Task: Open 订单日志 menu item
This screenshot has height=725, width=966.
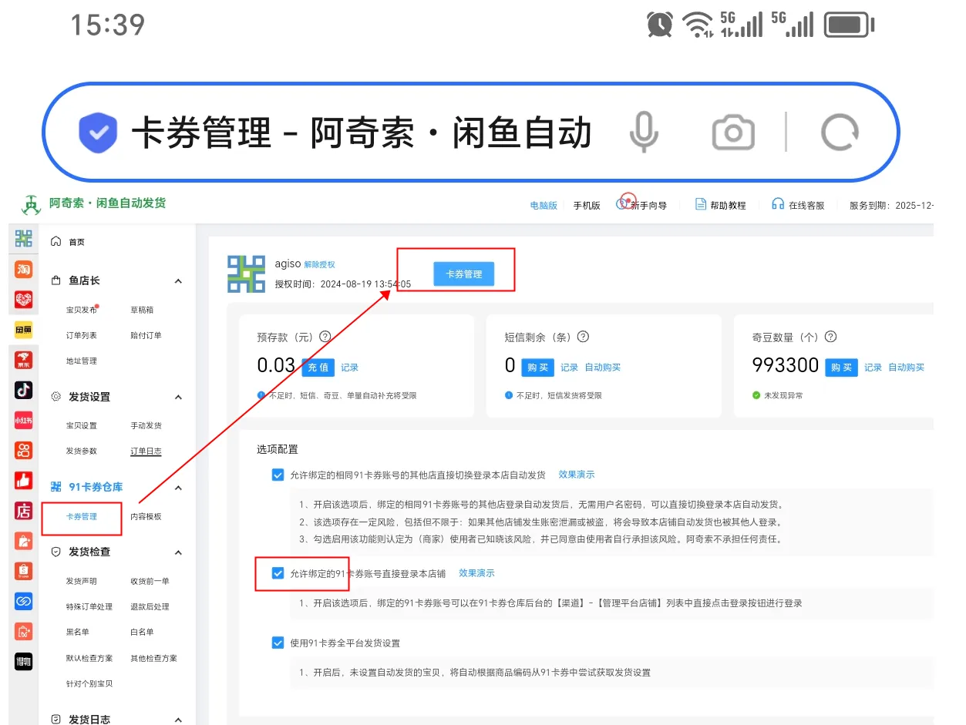Action: coord(146,451)
